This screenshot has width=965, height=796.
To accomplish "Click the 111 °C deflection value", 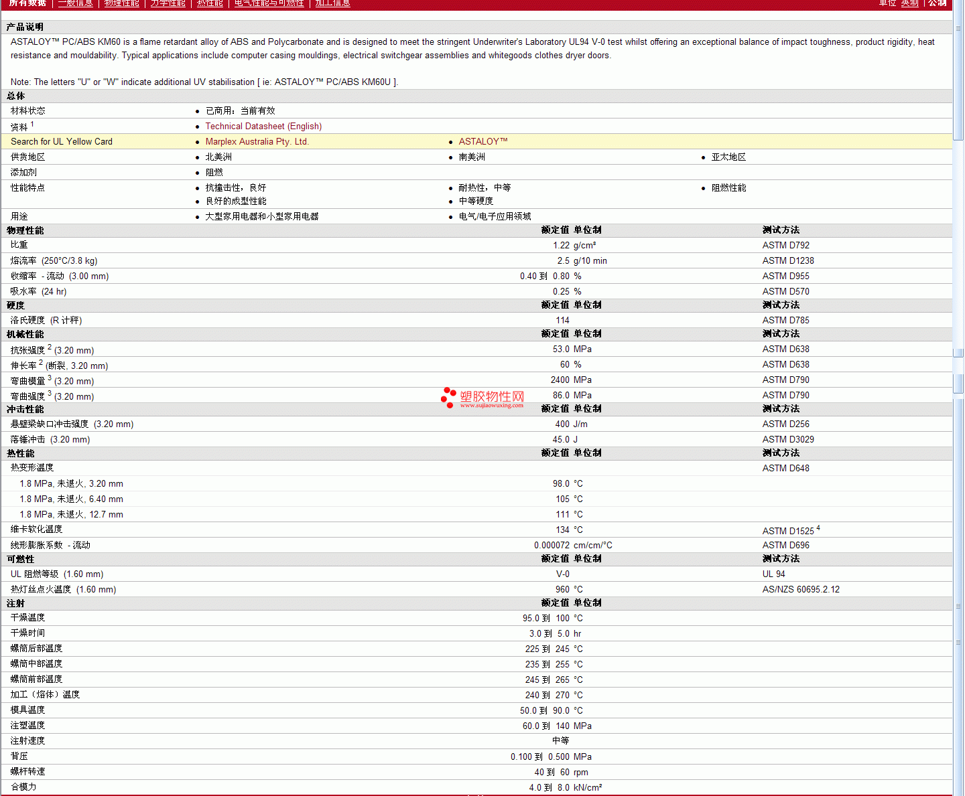I will pos(569,514).
